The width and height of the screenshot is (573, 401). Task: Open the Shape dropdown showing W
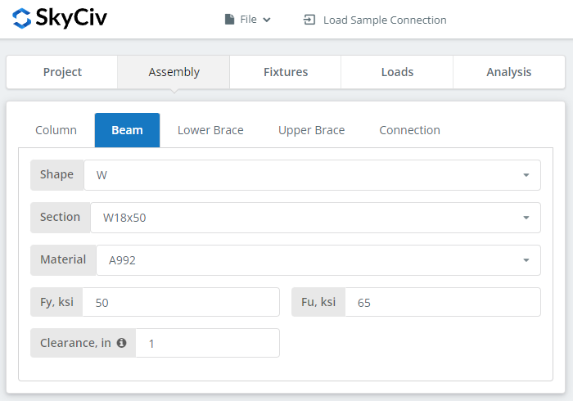click(312, 175)
